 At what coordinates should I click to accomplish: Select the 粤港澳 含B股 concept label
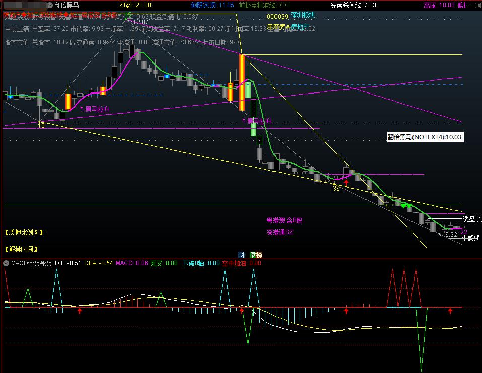[x=285, y=220]
